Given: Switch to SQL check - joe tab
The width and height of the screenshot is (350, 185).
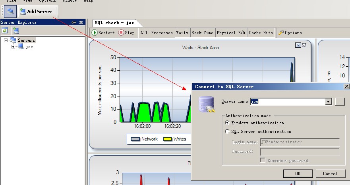Looking at the screenshot, I should [x=114, y=23].
